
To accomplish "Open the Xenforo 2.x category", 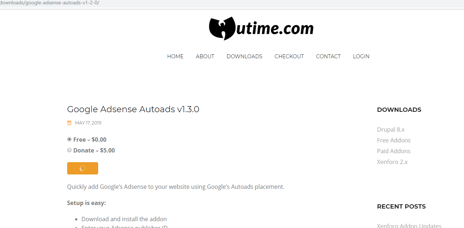I will [392, 162].
